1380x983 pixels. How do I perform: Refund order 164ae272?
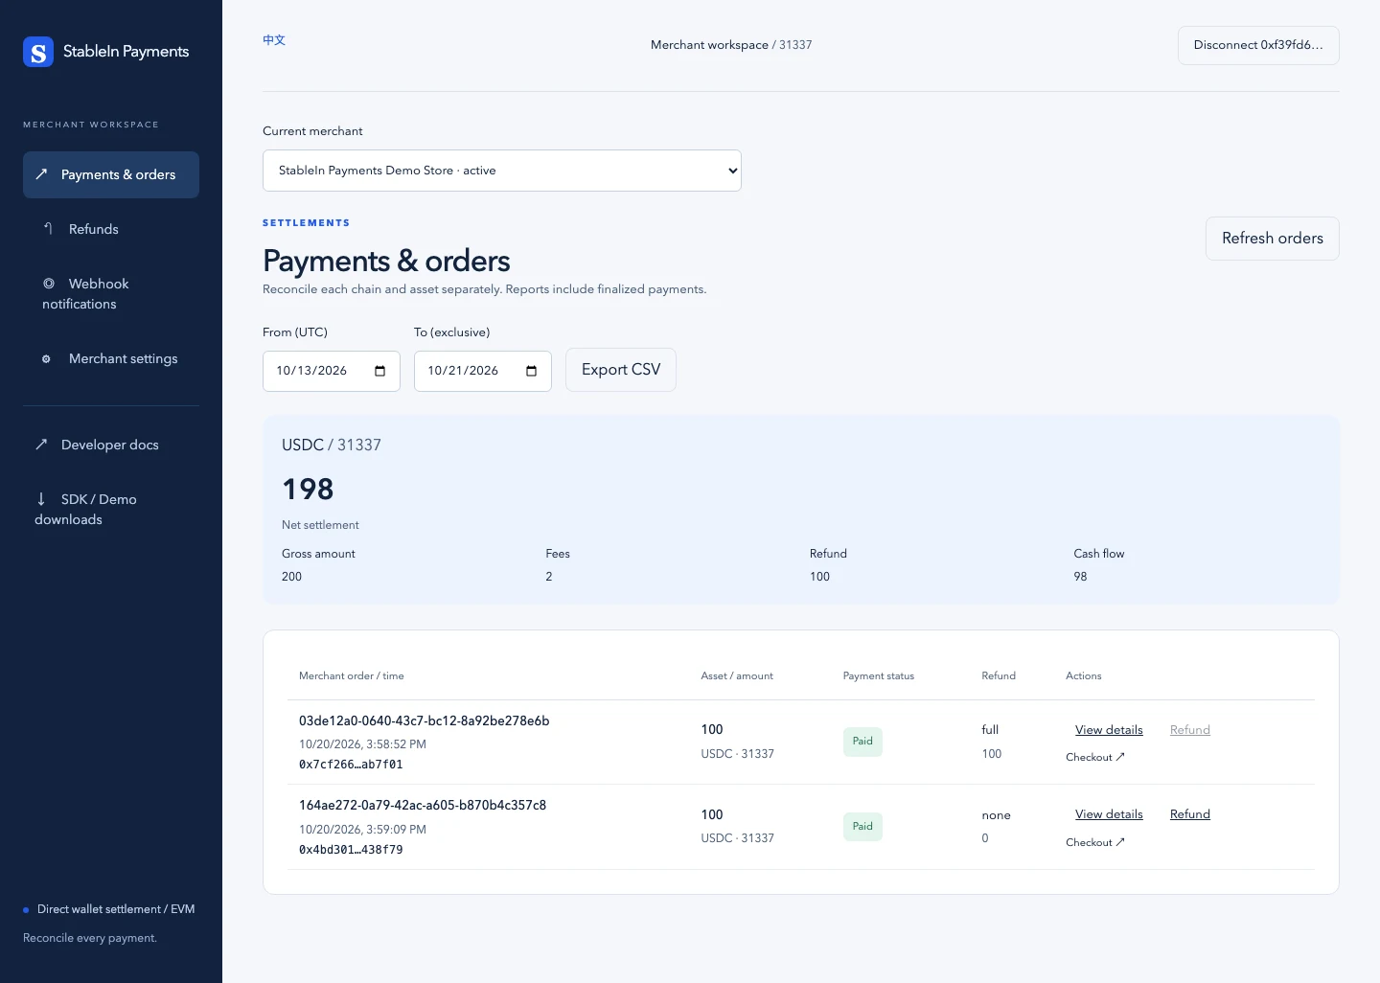(1190, 814)
